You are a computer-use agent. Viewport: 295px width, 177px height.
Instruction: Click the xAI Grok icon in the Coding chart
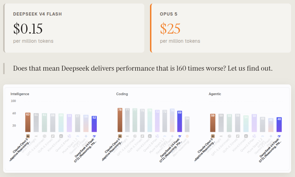pyautogui.click(x=127, y=136)
